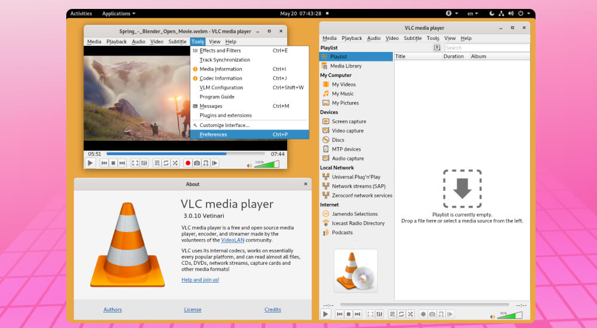597x328 pixels.
Task: Stop playback in the Spring movie window
Action: (113, 163)
